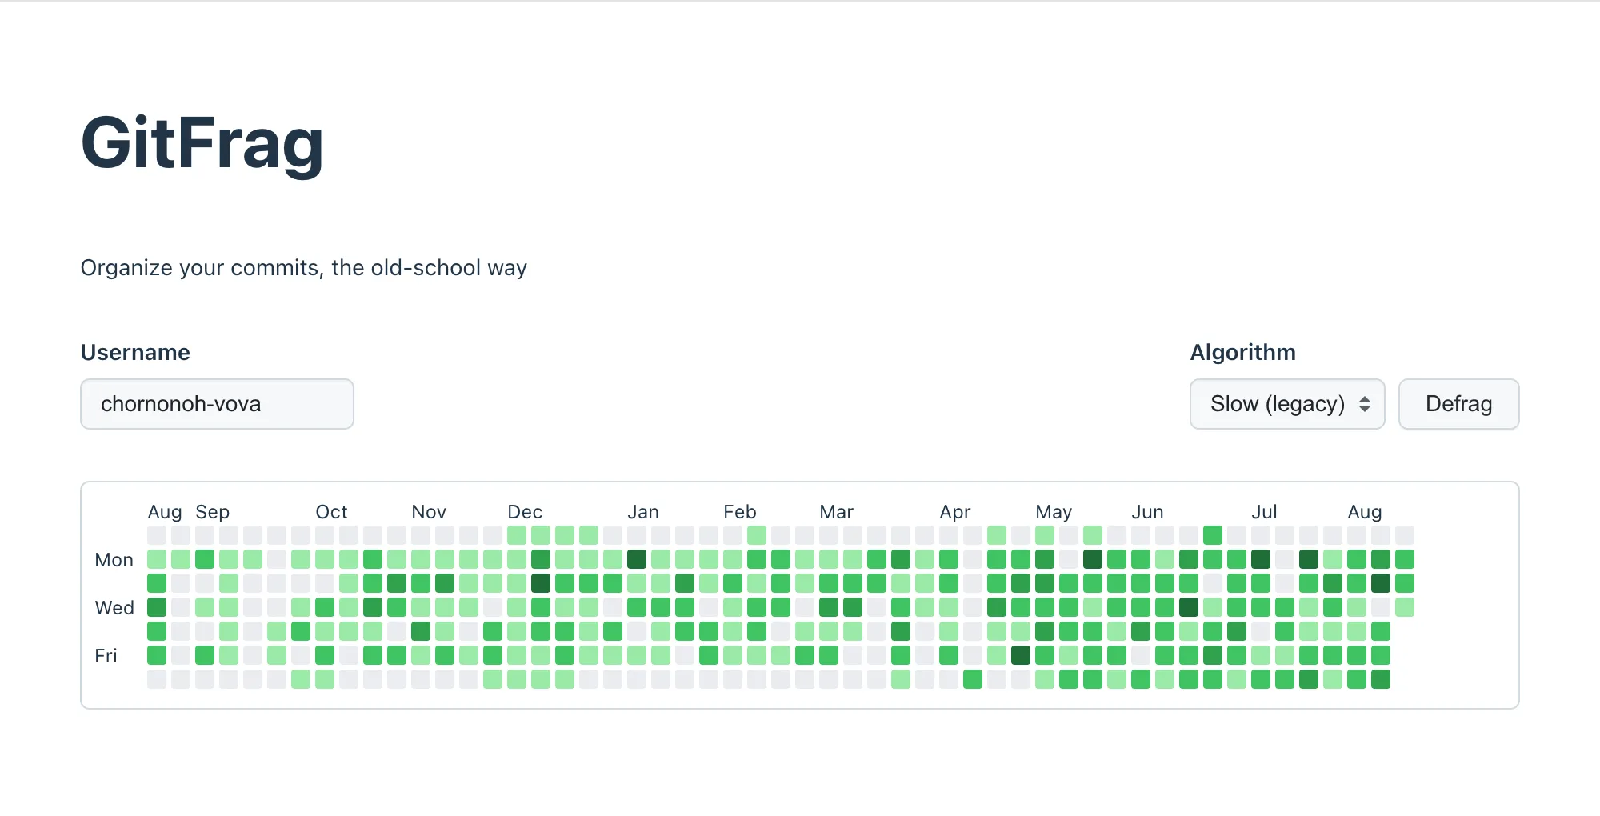Viewport: 1600px width, 816px height.
Task: Select the first cell in the Wednesday row
Action: pos(157,607)
